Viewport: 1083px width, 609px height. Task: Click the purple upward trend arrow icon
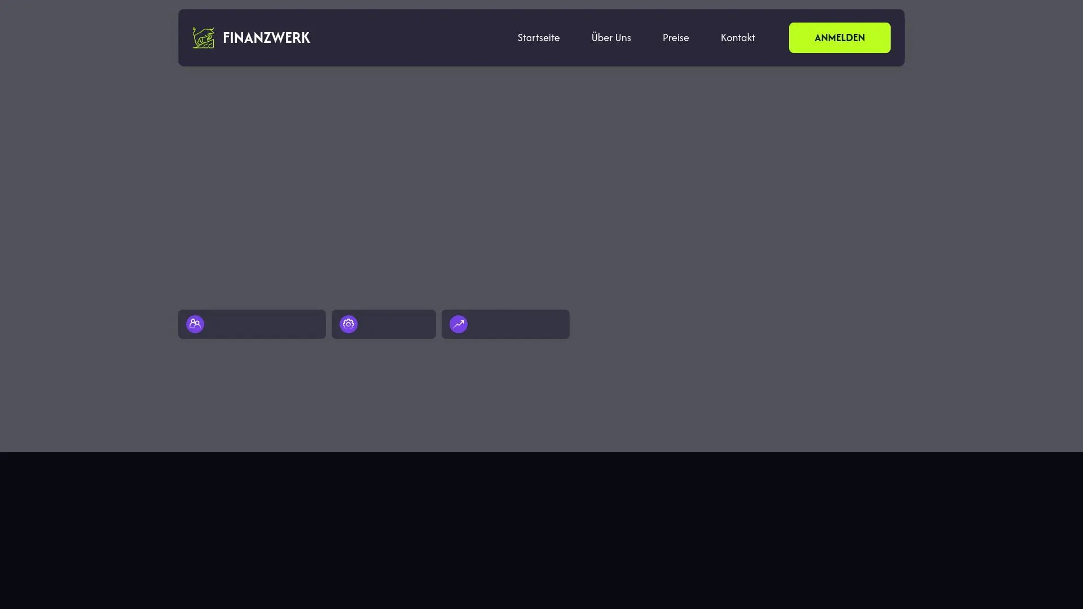pyautogui.click(x=459, y=324)
